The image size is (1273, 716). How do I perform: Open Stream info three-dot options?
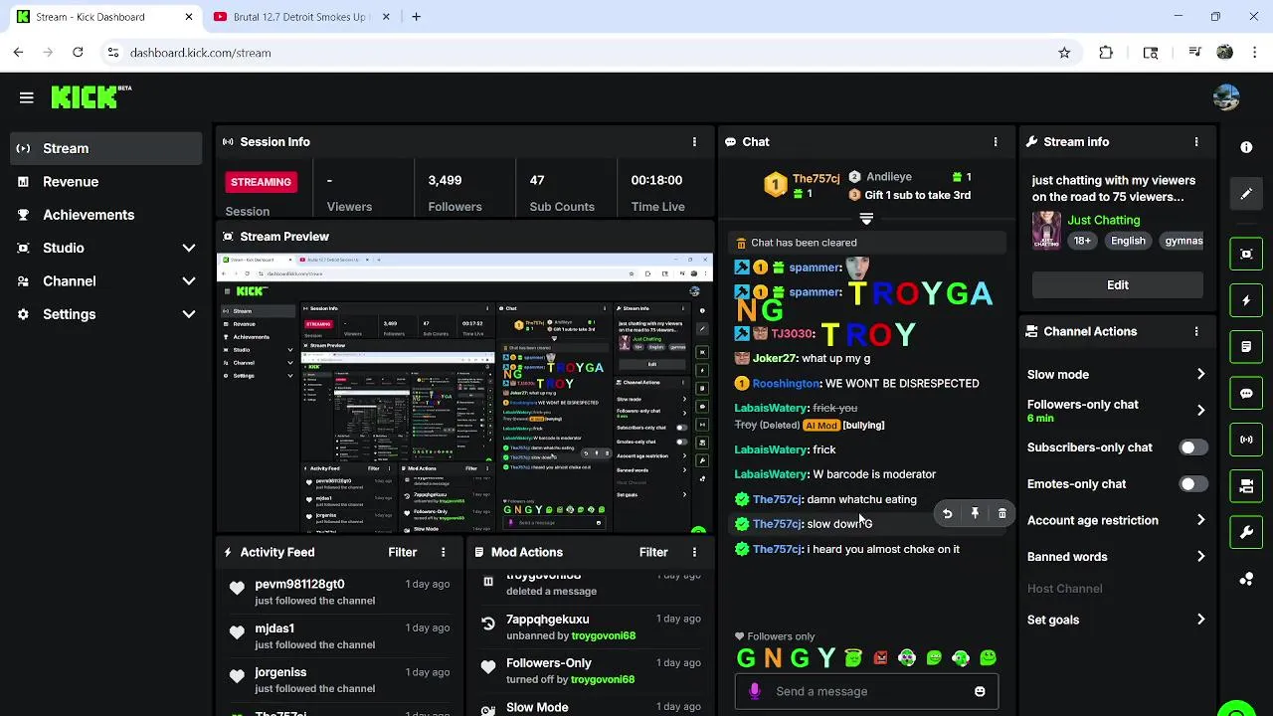point(1196,142)
